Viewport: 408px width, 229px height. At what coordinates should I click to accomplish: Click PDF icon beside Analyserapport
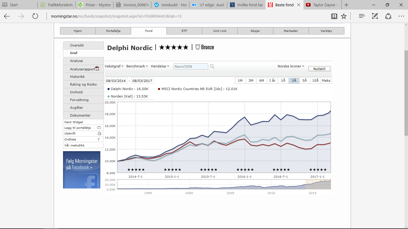pos(97,69)
